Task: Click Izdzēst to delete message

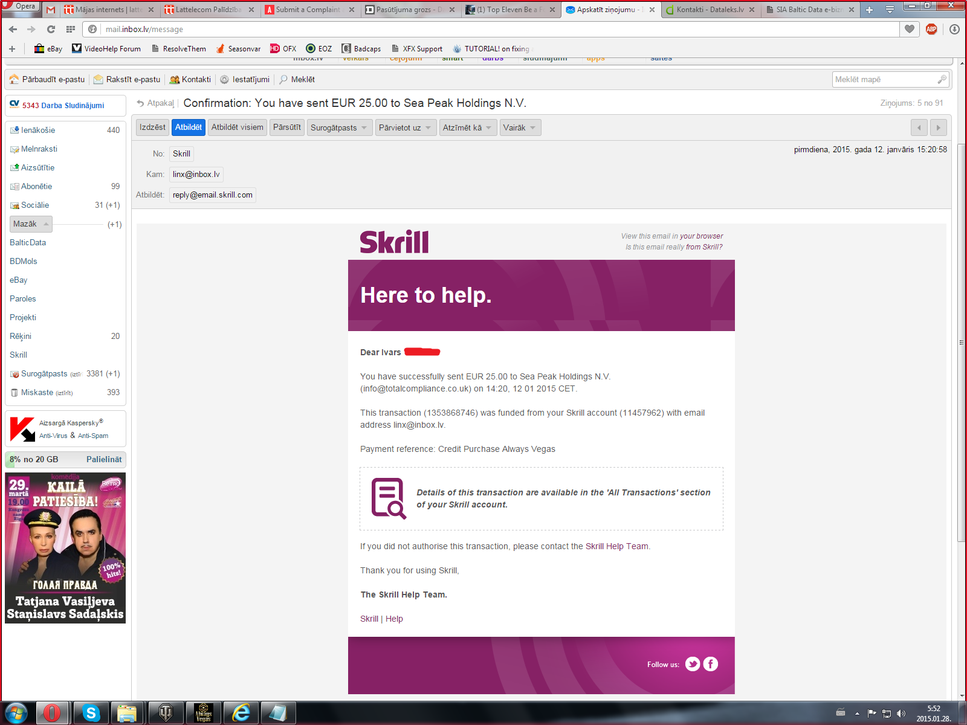Action: [x=152, y=127]
